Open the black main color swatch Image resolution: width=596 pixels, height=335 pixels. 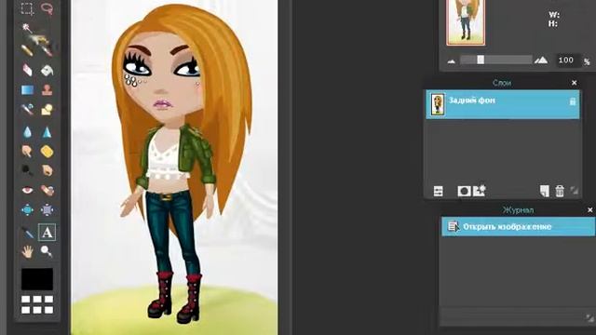pyautogui.click(x=37, y=279)
